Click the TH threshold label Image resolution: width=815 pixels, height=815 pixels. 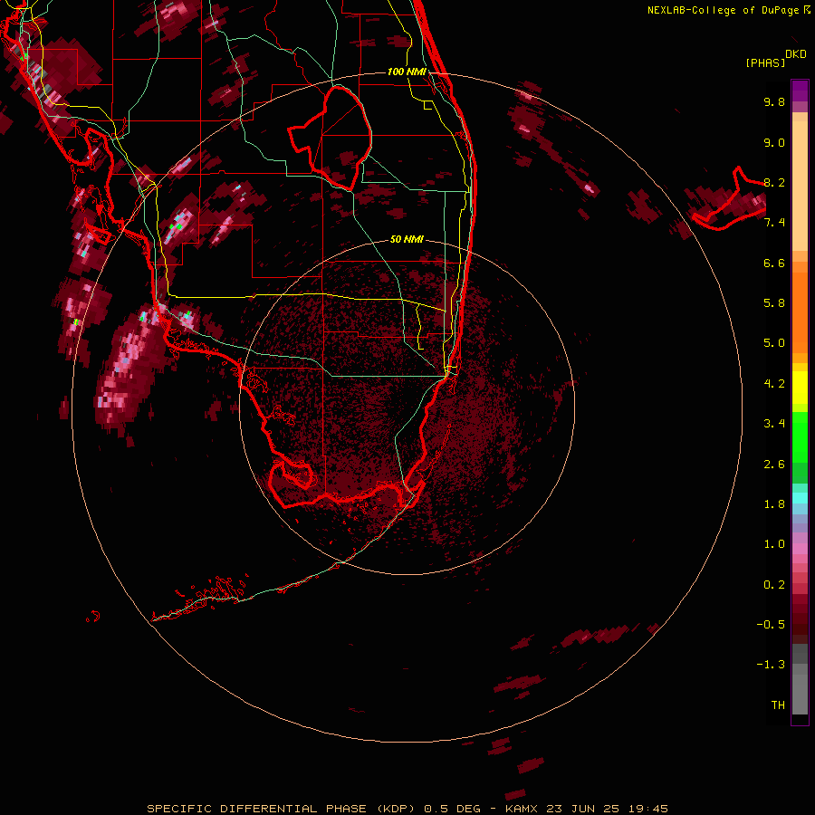click(x=778, y=705)
